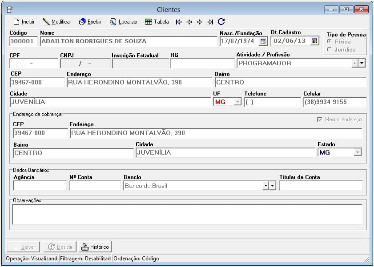Click the billing Cidade field
374x267 pixels.
(225, 153)
